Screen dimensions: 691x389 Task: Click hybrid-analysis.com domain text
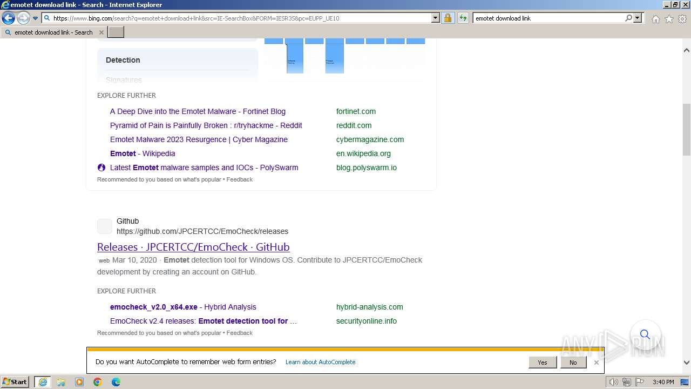369,307
